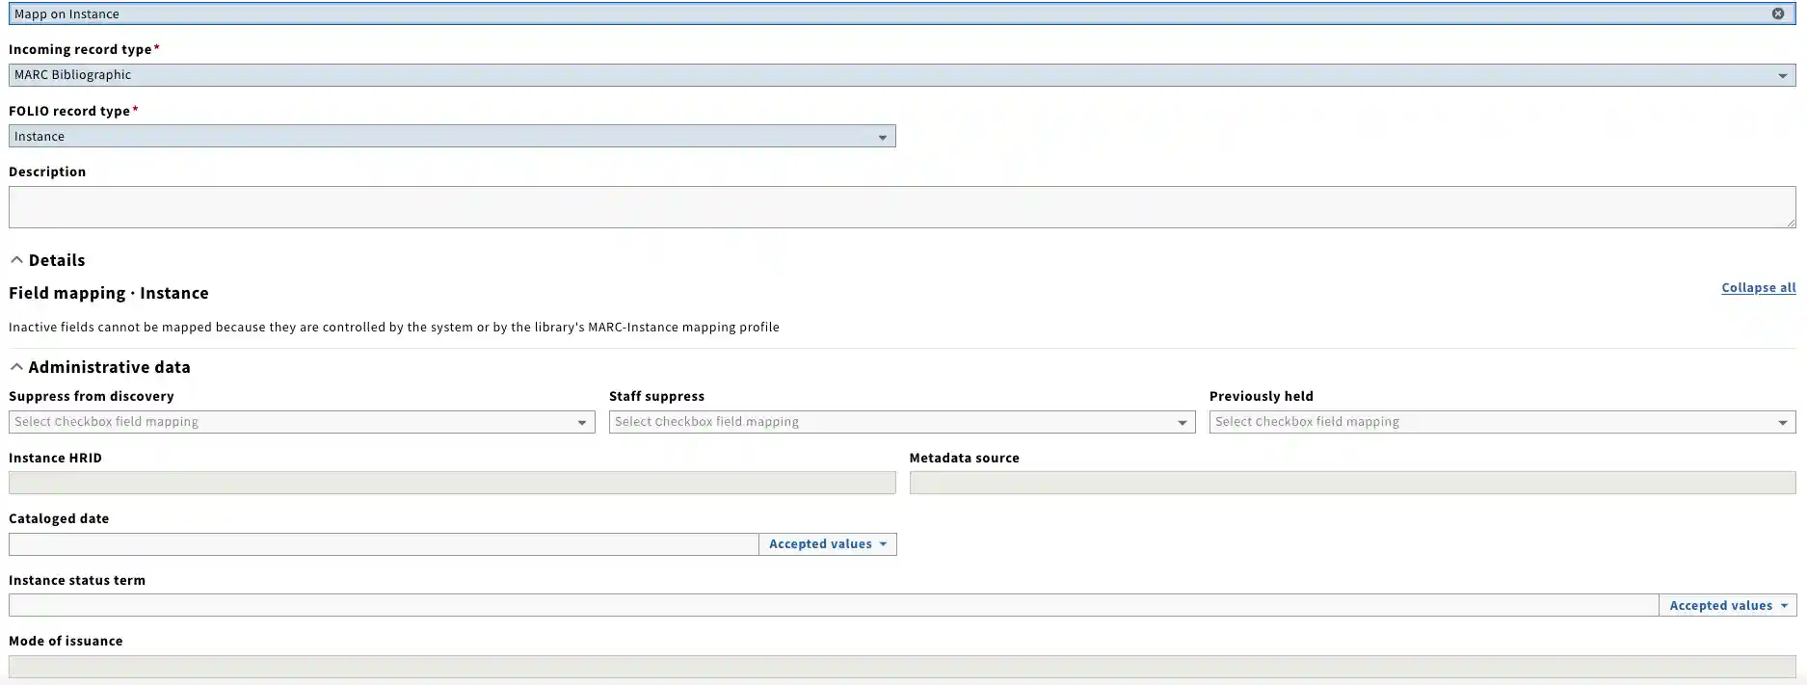Open Suppress from discovery checkbox mapping dropdown
1807x685 pixels.
point(302,422)
